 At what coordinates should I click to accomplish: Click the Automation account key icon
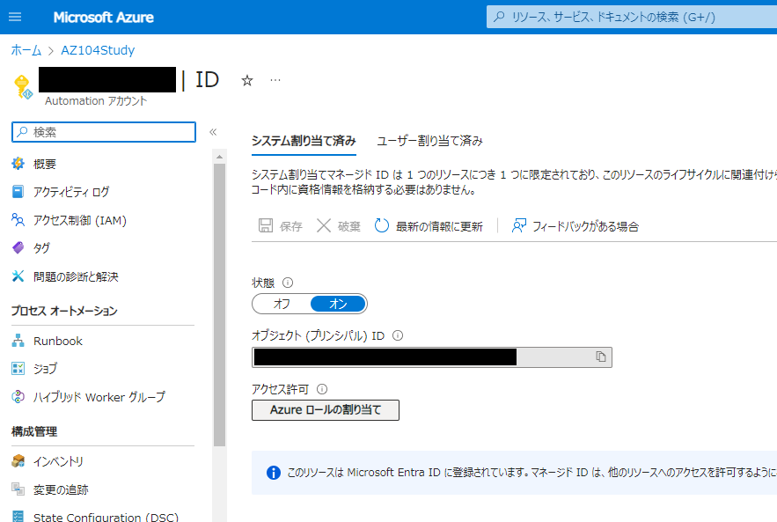pyautogui.click(x=23, y=87)
